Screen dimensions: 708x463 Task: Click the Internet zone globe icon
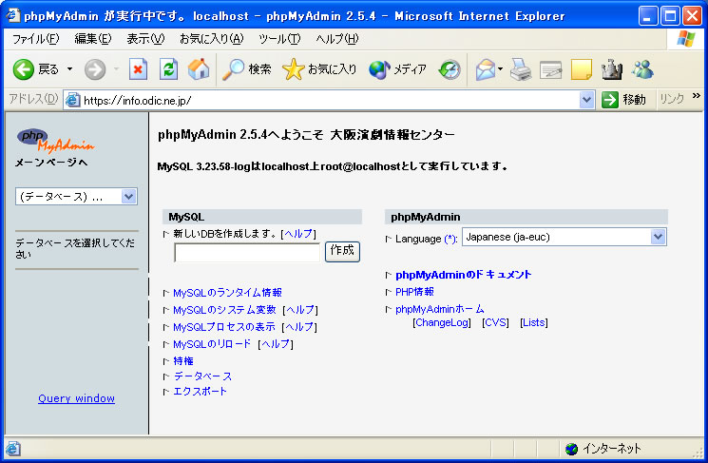pyautogui.click(x=572, y=449)
